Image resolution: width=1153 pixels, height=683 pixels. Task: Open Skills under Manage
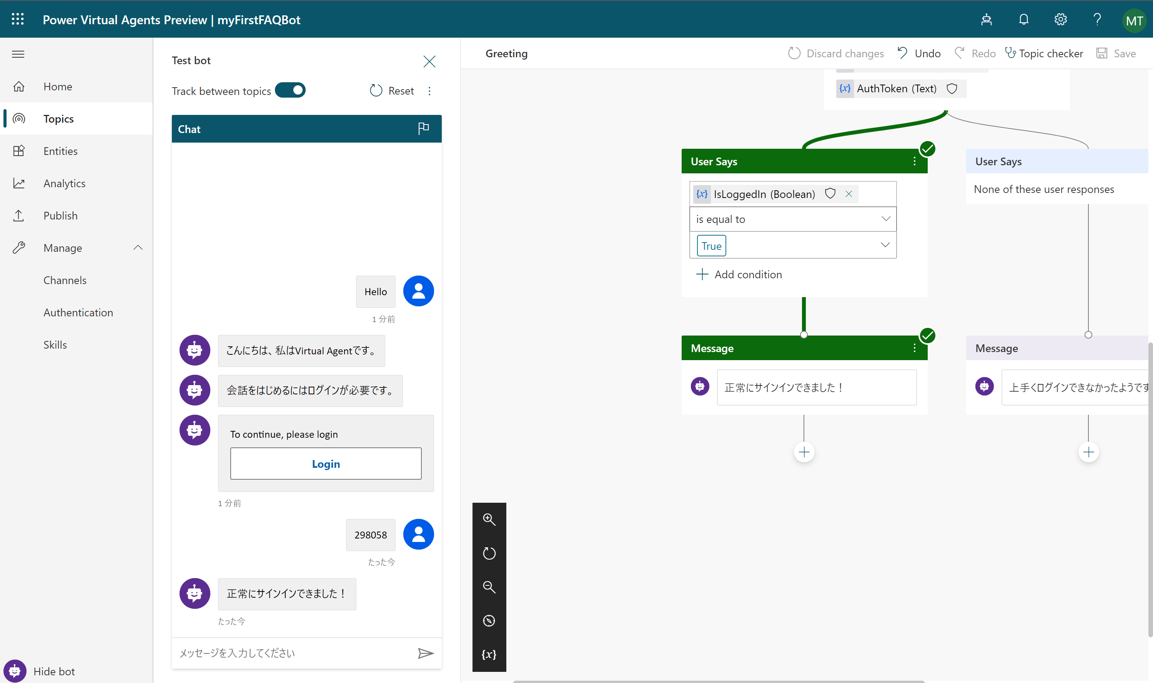point(55,344)
